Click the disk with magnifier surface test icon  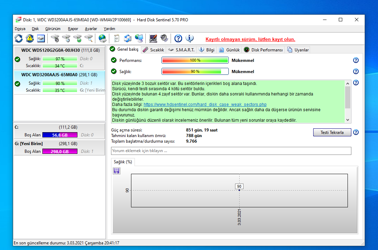[x=89, y=38]
